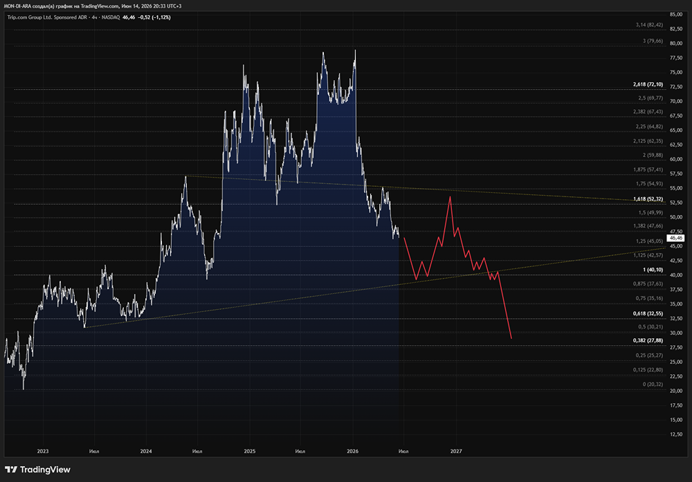This screenshot has width=692, height=482.
Task: Click the 85,00 price axis label
Action: pos(676,15)
